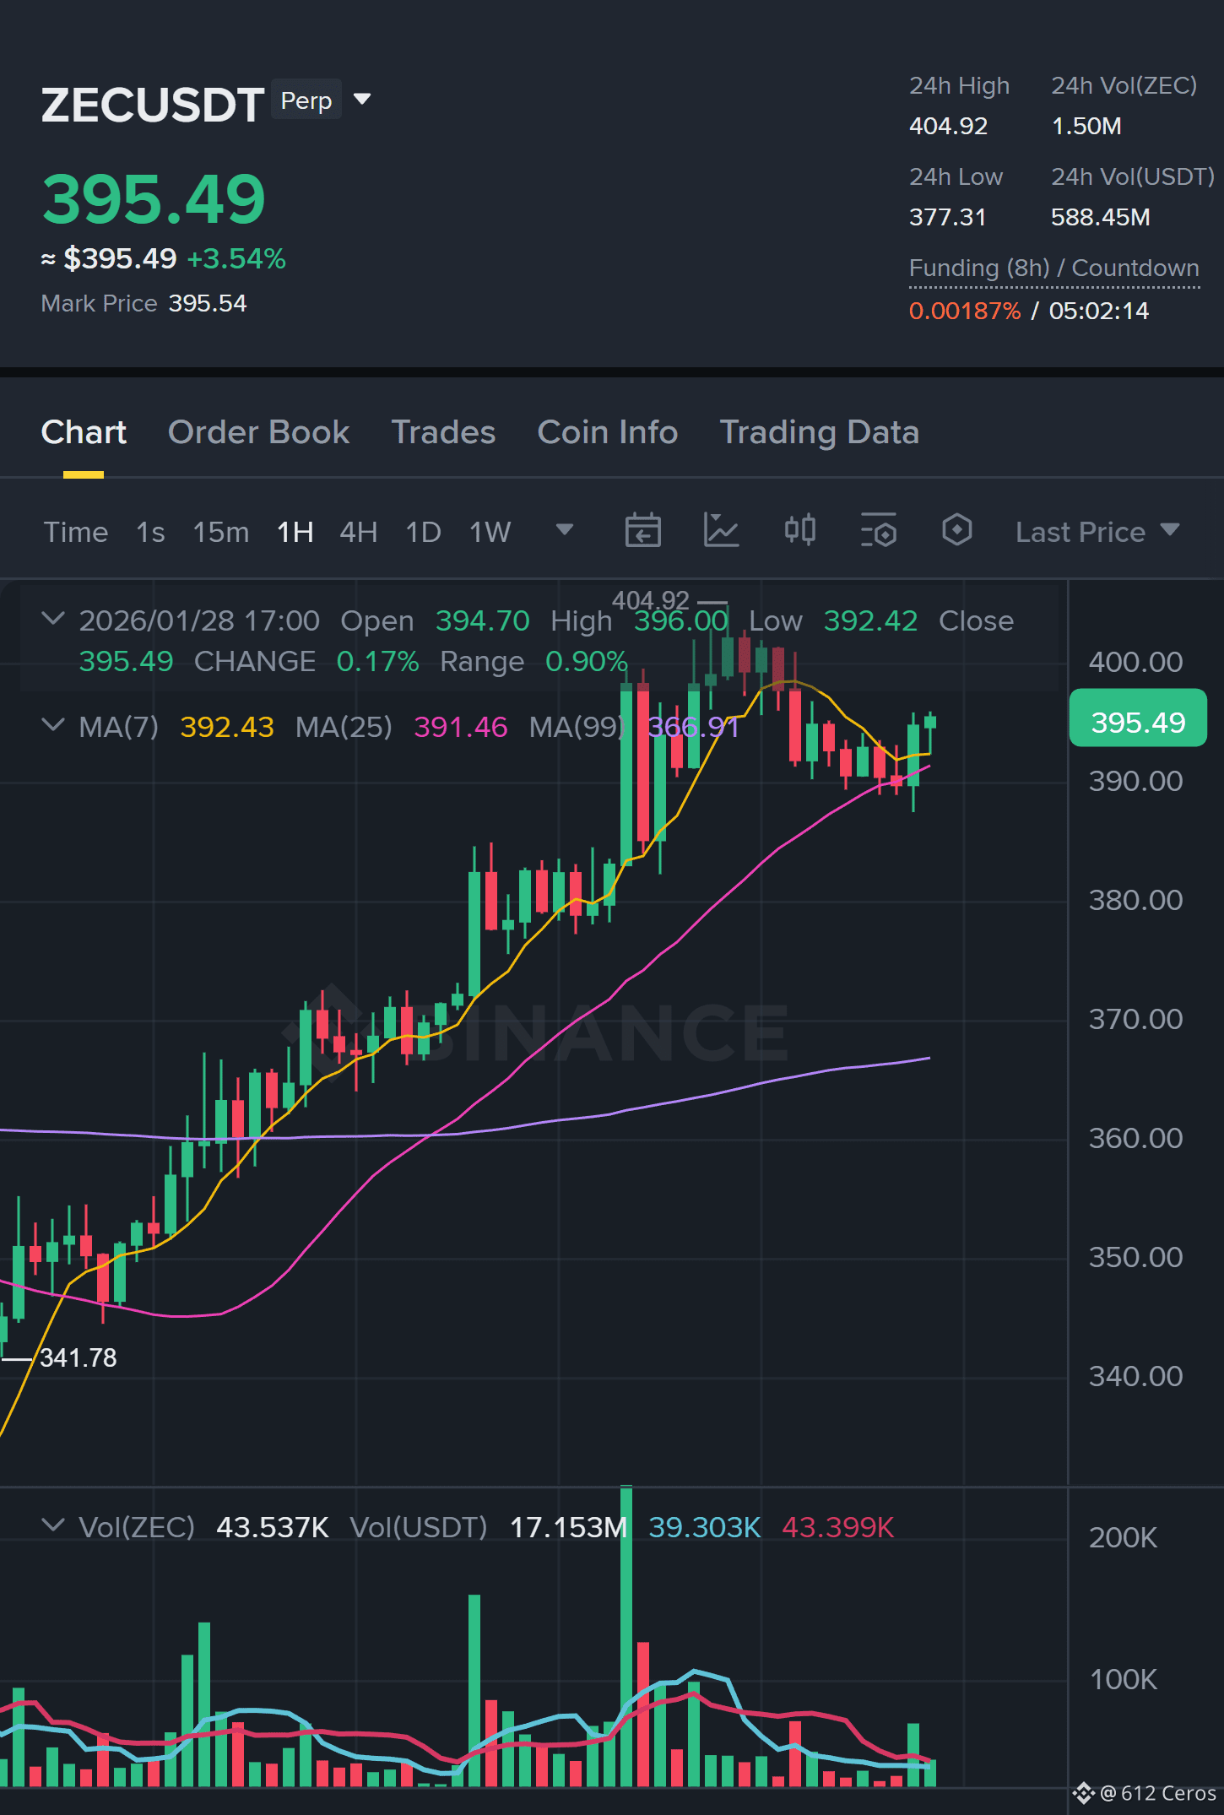Click the hexagon chart tools icon
1224x1815 pixels.
[956, 530]
